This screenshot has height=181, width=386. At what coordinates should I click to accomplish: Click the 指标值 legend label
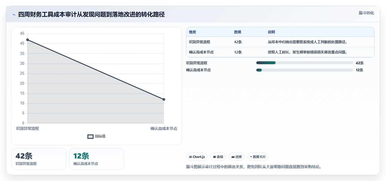coord(100,136)
